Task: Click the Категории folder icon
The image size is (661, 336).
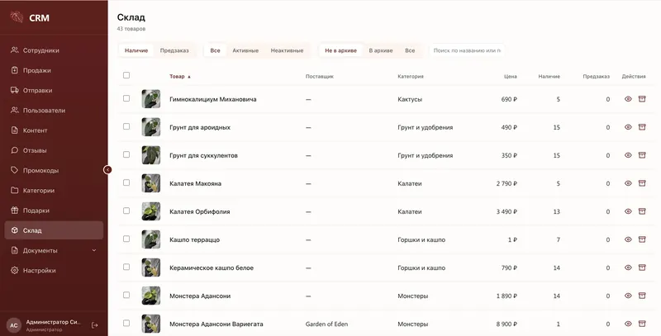Action: pyautogui.click(x=14, y=191)
